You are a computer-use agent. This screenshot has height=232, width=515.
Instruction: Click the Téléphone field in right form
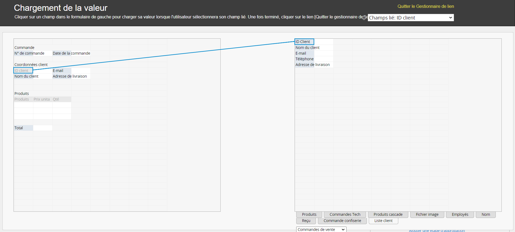pyautogui.click(x=304, y=59)
